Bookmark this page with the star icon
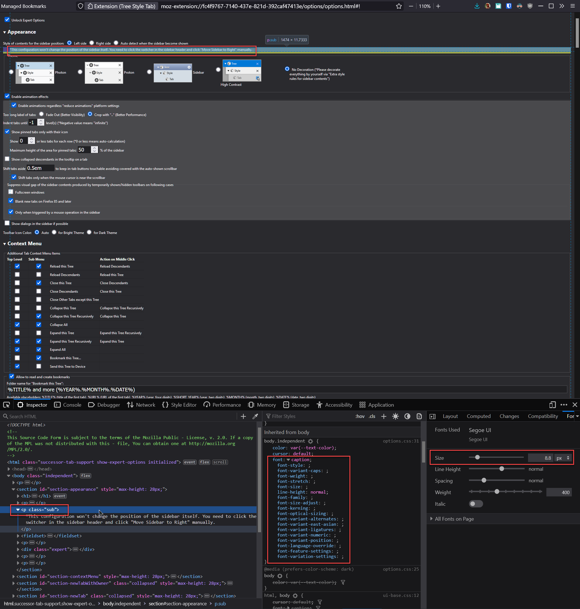 click(399, 6)
